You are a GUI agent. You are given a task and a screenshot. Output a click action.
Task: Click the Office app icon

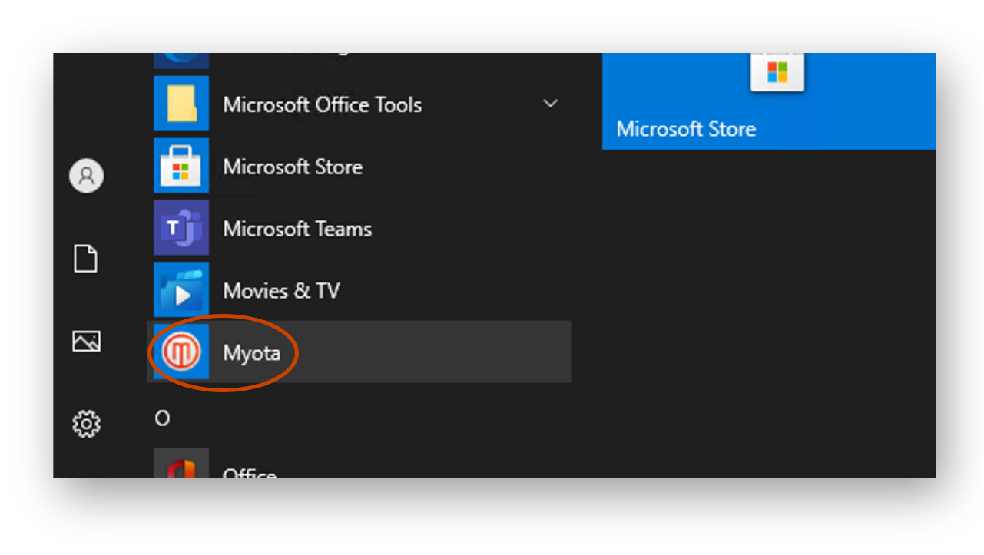tap(181, 464)
